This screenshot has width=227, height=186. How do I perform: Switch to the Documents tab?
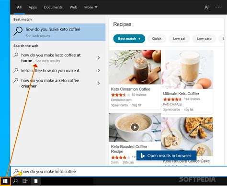53,7
